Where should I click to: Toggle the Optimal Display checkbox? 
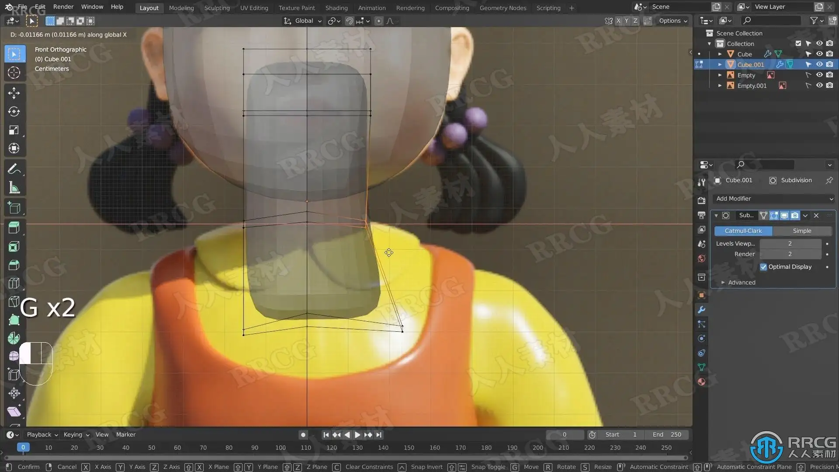[763, 267]
